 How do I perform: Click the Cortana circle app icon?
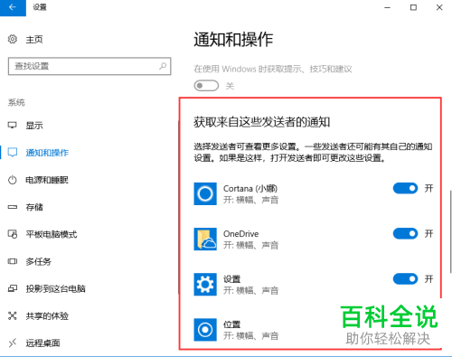click(205, 193)
